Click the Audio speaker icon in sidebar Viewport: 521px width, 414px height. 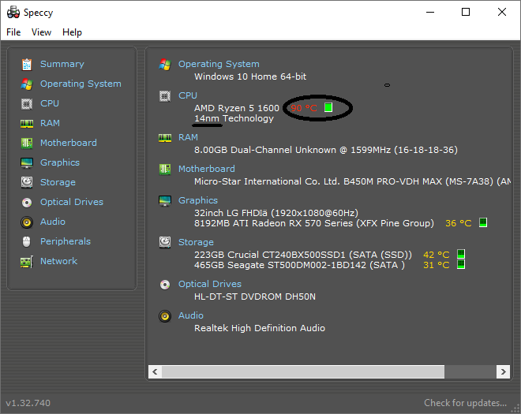click(x=27, y=222)
